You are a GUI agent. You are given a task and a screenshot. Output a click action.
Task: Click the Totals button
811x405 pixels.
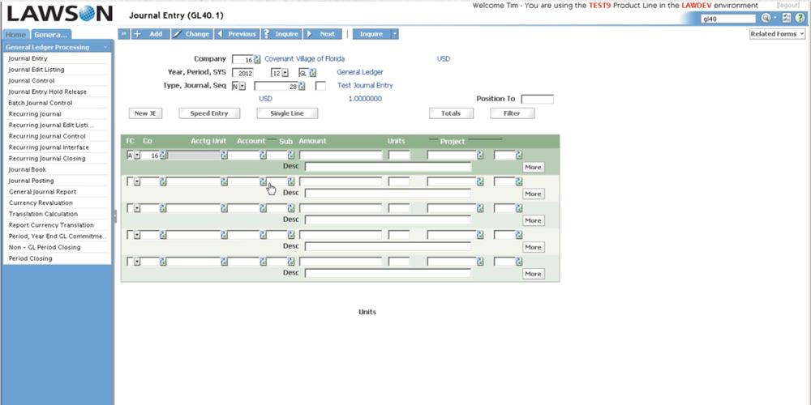click(x=451, y=113)
